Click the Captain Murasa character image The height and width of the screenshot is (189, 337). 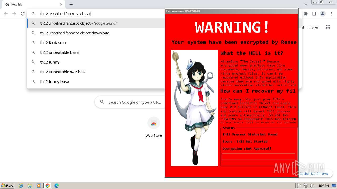click(194, 108)
